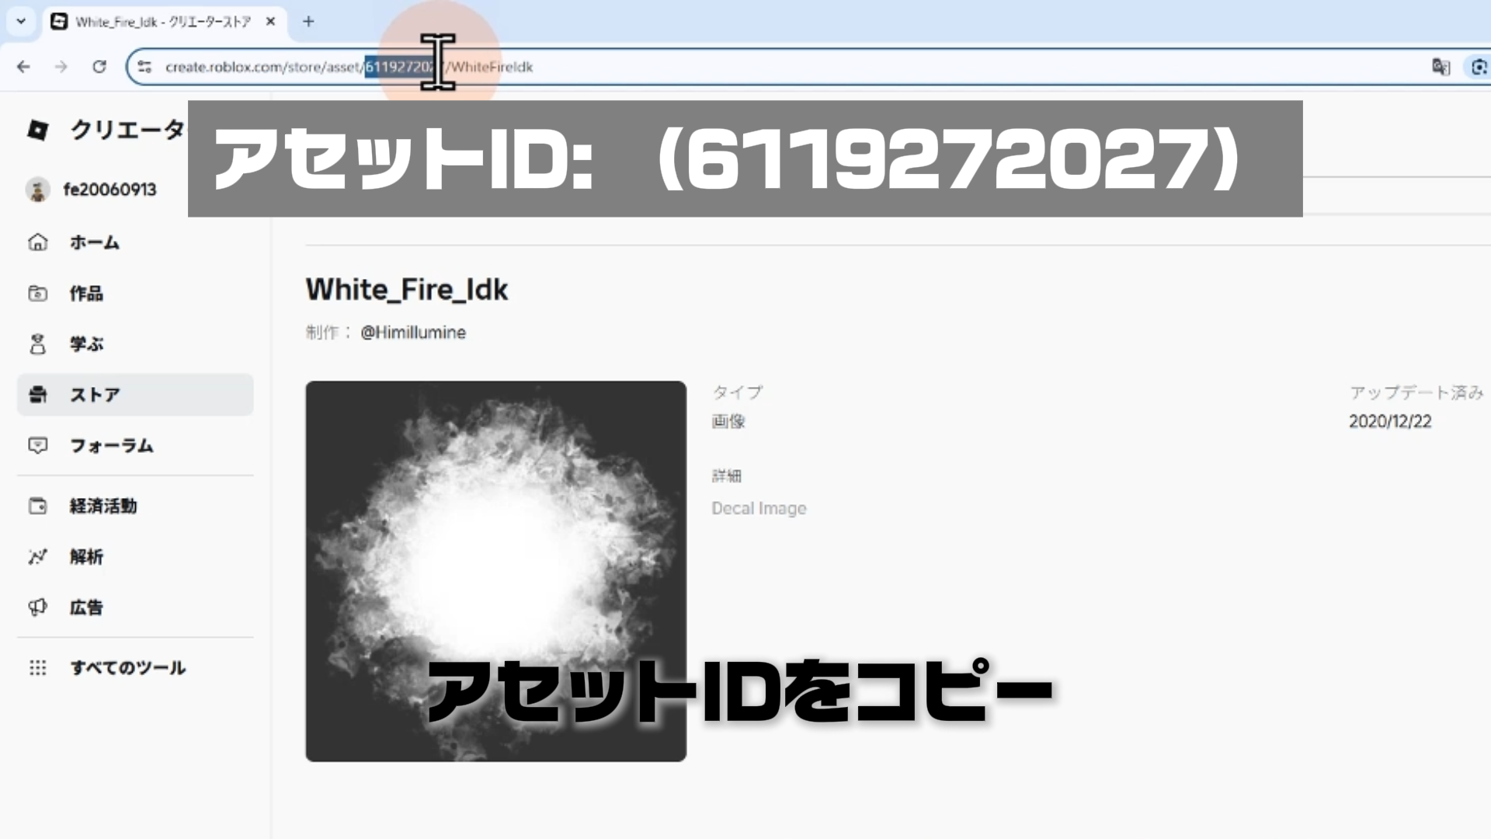Select the 経済活動 wallet icon

pos(37,507)
